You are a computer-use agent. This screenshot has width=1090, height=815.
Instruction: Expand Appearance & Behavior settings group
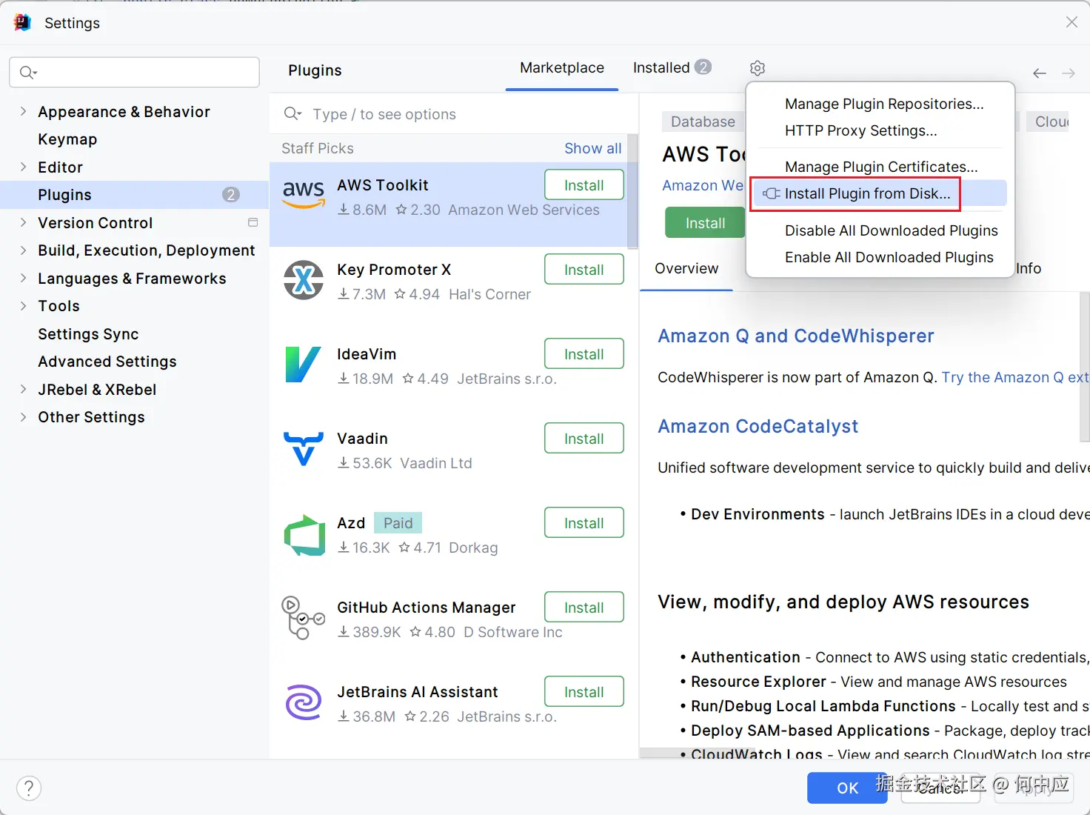coord(23,112)
